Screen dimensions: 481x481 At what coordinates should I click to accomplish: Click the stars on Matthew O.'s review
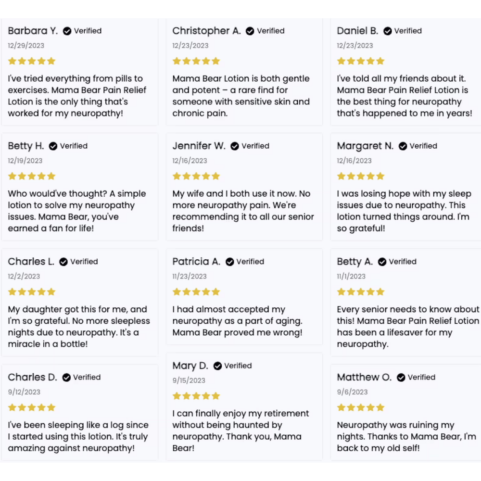(x=361, y=408)
